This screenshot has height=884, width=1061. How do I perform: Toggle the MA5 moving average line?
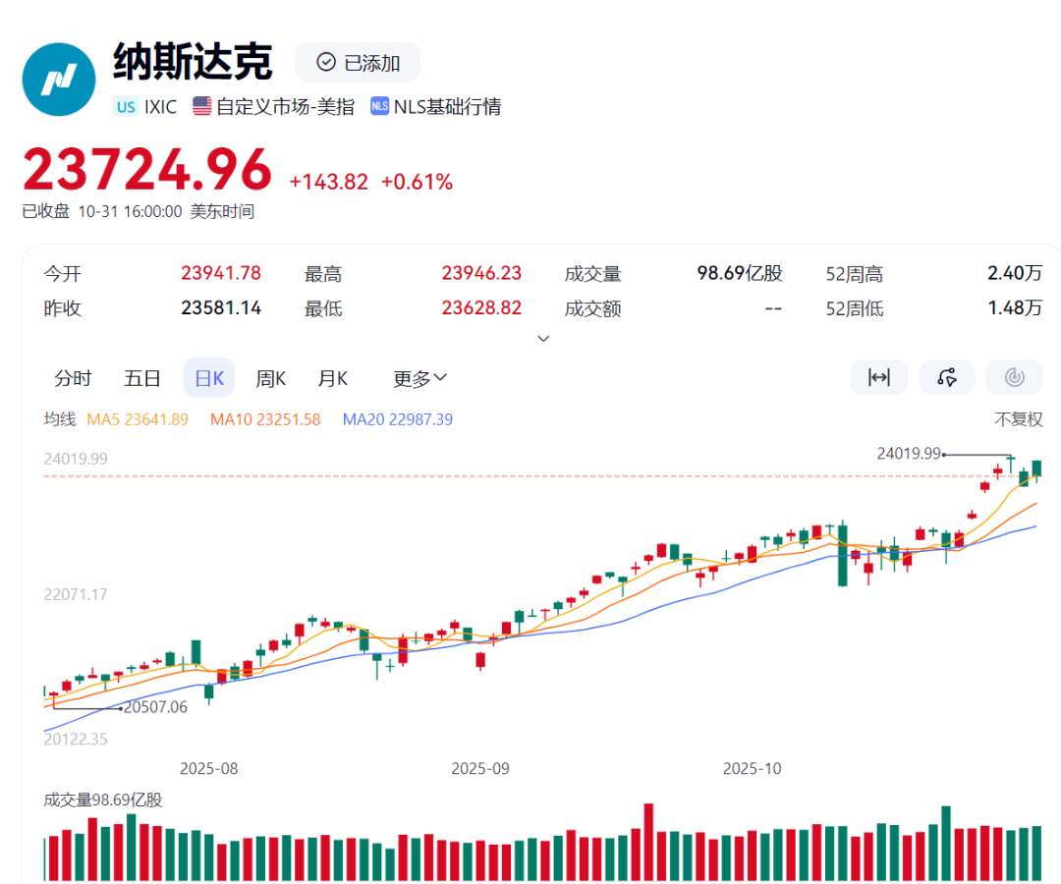138,419
